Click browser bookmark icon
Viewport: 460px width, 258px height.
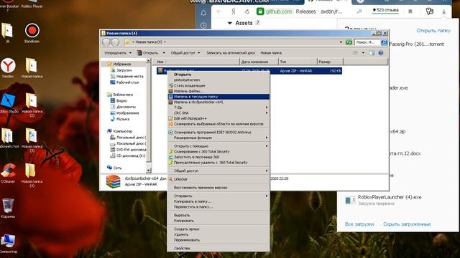410,11
